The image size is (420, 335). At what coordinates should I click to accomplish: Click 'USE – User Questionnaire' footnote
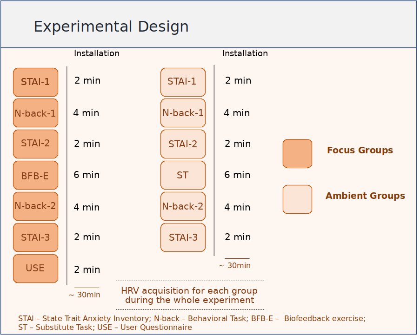pos(145,327)
